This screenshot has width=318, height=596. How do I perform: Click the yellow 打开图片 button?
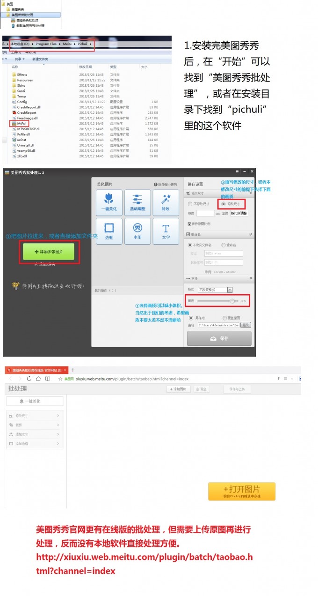tap(242, 491)
